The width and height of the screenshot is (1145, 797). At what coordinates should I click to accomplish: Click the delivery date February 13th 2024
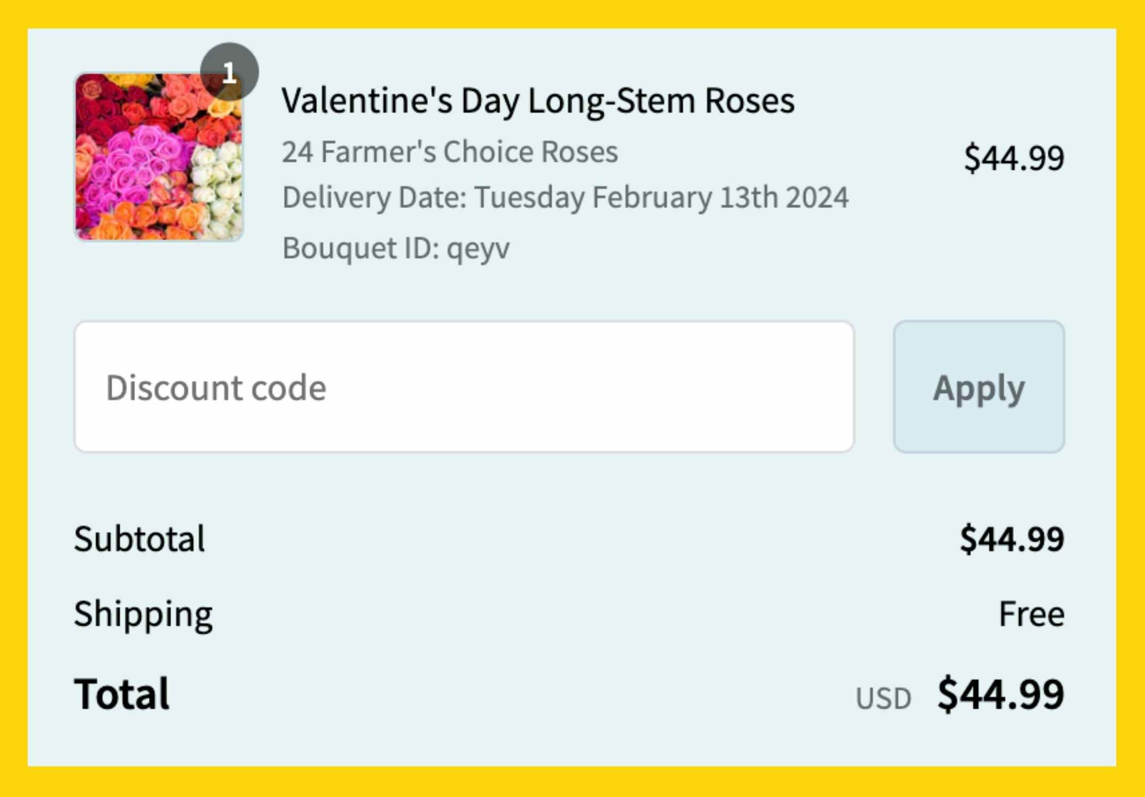click(565, 199)
